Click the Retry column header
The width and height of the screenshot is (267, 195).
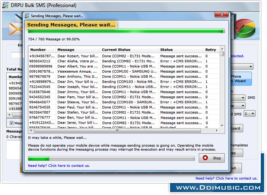click(x=211, y=50)
